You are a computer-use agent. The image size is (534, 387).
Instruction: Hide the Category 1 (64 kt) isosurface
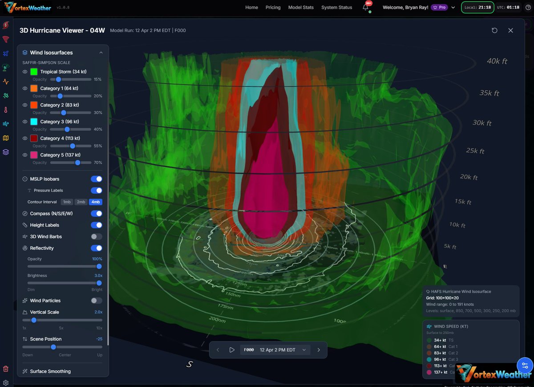tap(25, 88)
